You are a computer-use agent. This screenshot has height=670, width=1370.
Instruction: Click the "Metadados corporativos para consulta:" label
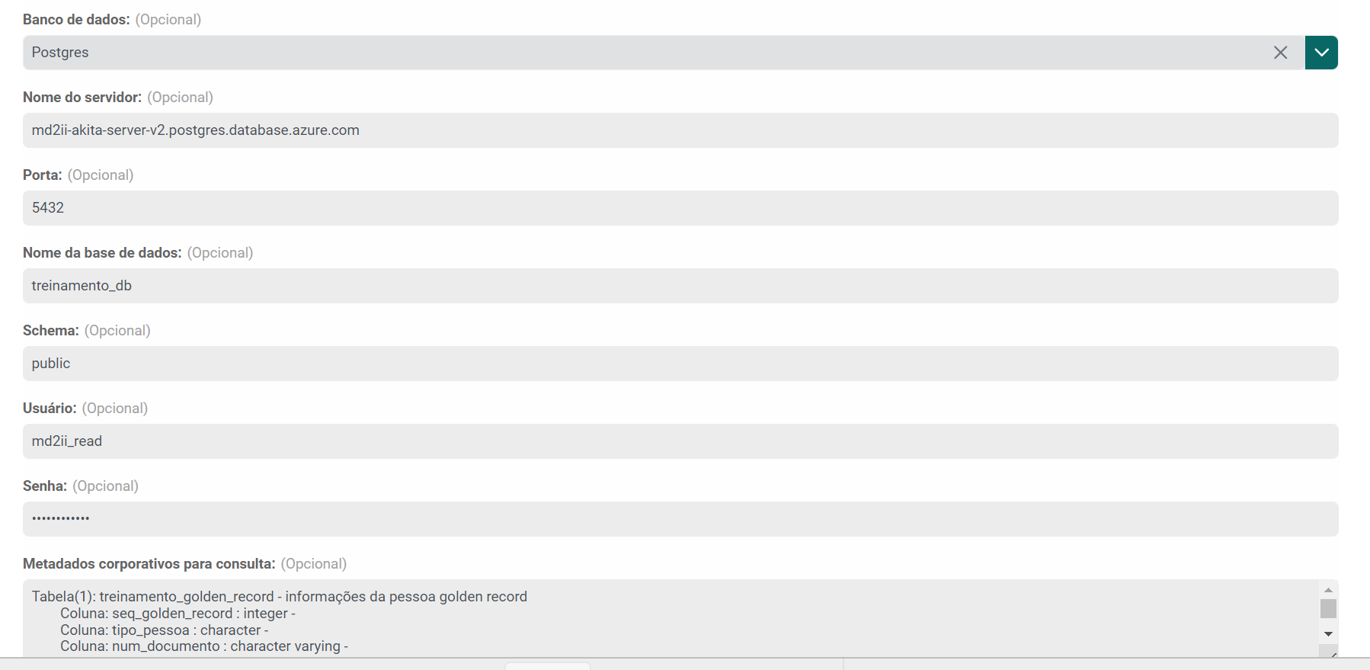click(x=149, y=564)
